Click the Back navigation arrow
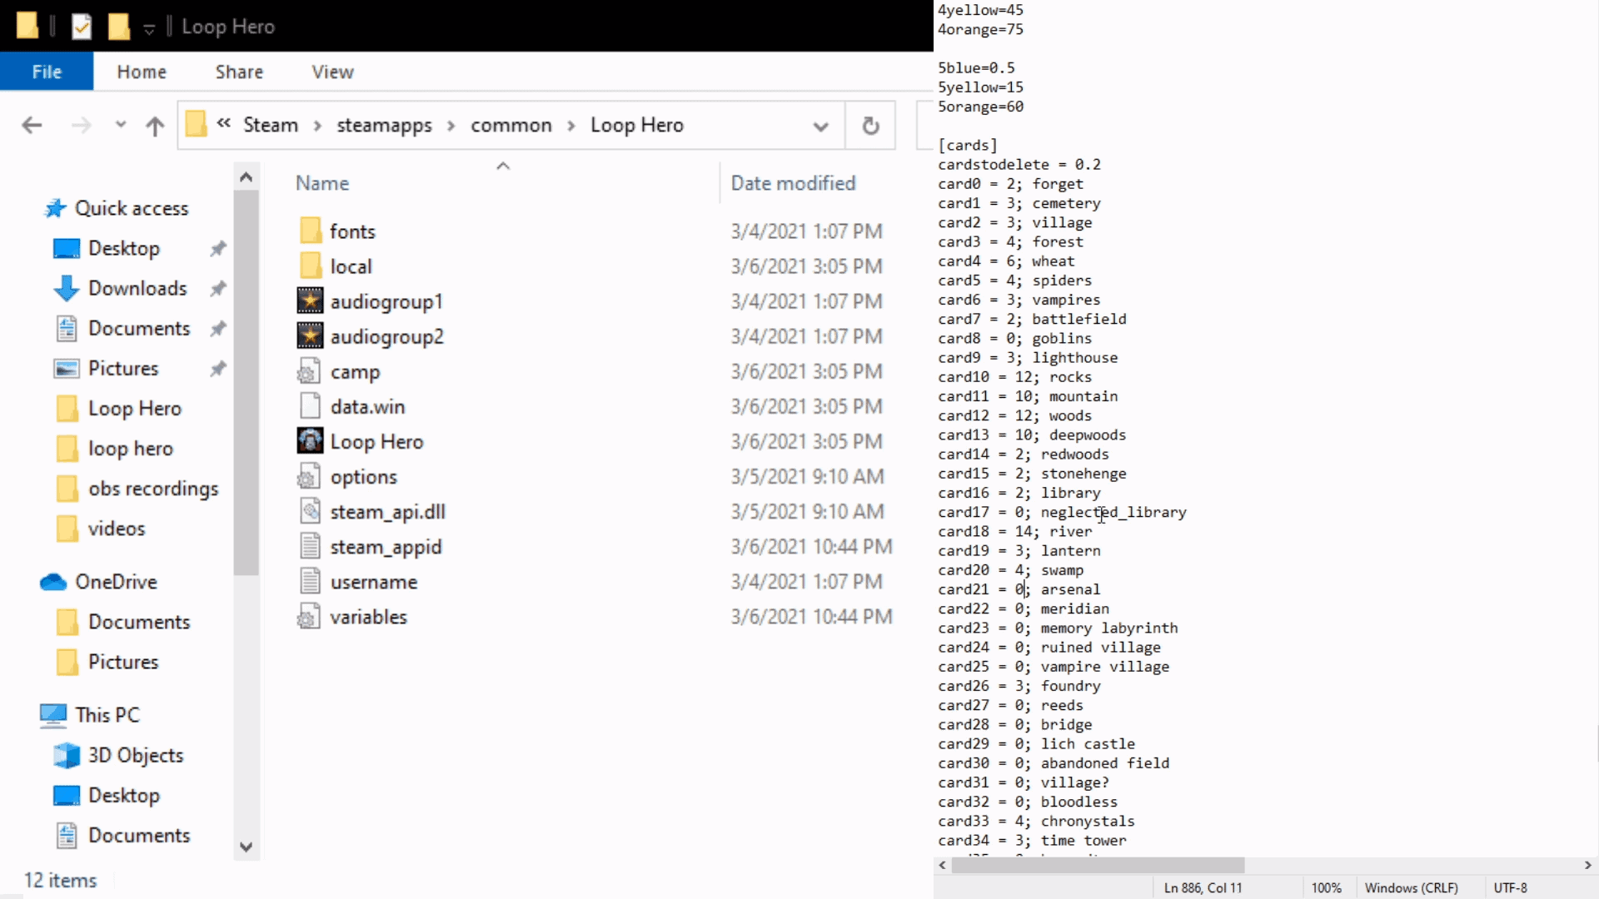This screenshot has height=899, width=1599. tap(32, 125)
